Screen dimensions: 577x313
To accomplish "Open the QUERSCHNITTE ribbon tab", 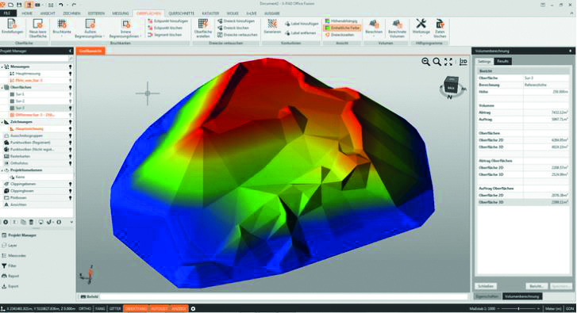I will coord(181,13).
